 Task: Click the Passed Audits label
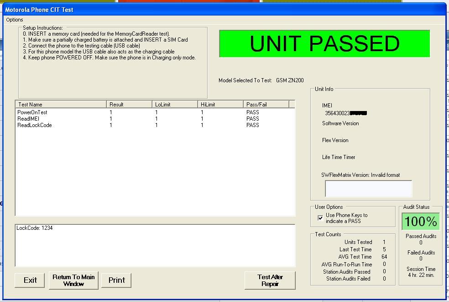421,236
